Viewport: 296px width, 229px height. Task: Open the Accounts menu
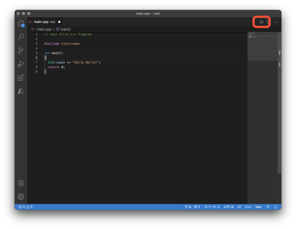click(21, 183)
